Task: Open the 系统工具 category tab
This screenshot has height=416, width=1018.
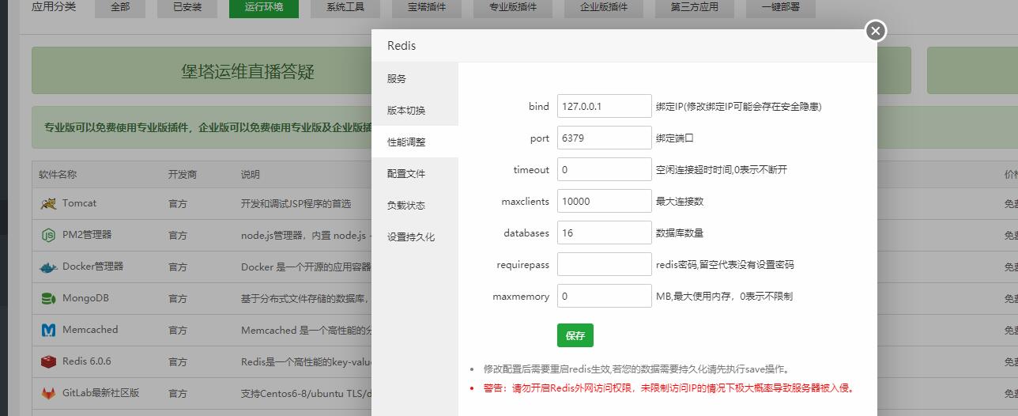Action: click(345, 7)
